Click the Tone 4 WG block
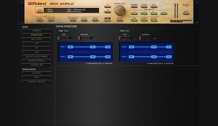 click(x=131, y=57)
